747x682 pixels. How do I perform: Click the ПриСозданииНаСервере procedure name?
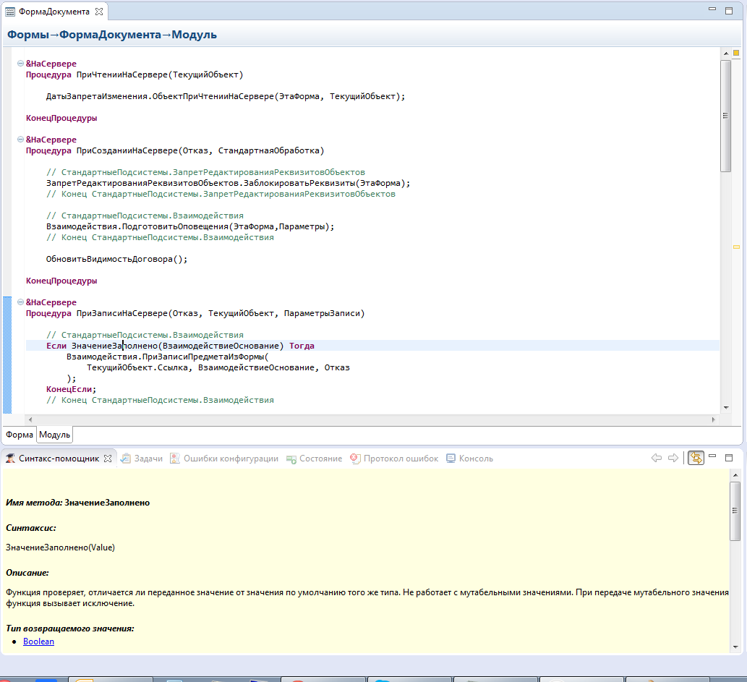127,150
